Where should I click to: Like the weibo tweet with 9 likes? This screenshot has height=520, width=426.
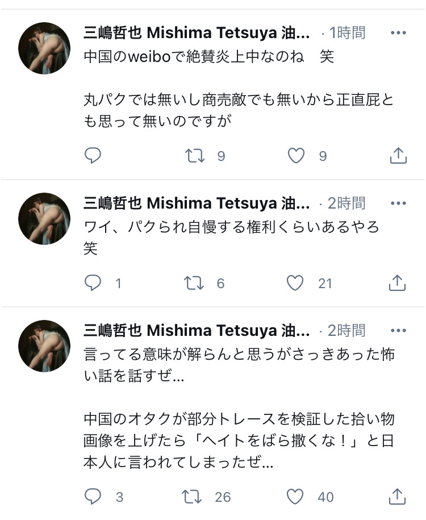(x=296, y=156)
